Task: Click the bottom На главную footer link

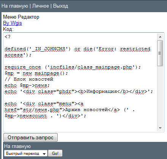Action: click(x=17, y=146)
